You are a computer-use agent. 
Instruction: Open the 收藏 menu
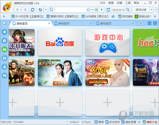click(x=119, y=3)
